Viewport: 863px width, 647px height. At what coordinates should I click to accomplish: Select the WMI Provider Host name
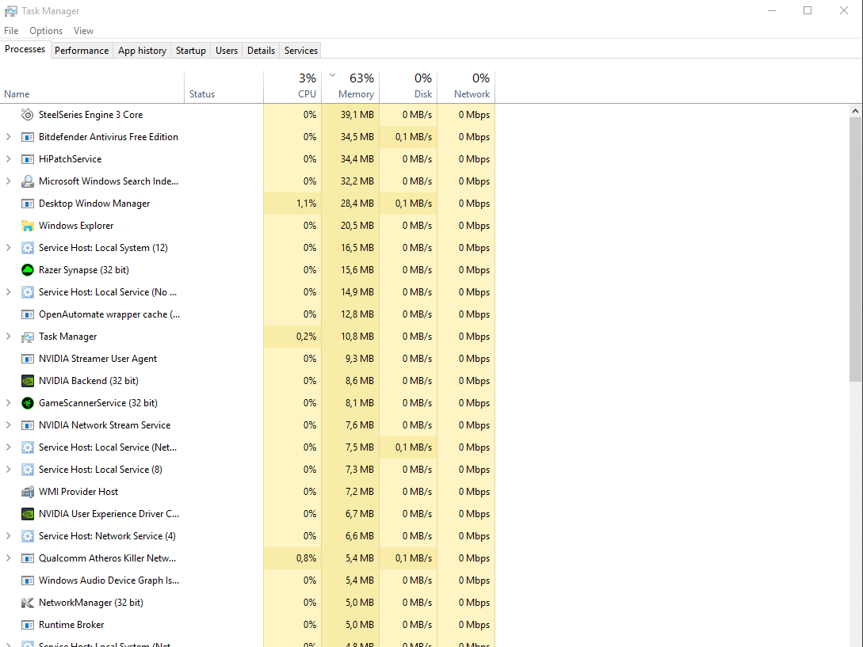coord(78,492)
